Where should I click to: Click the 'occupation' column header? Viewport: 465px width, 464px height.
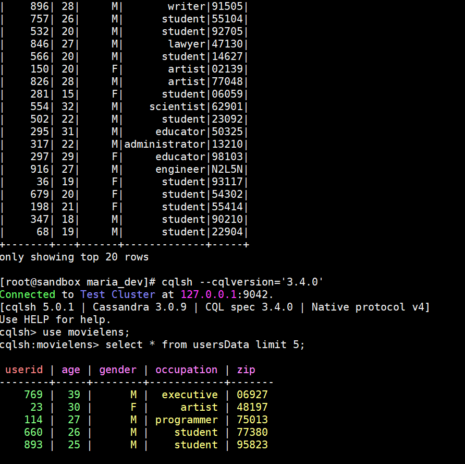tap(186, 370)
